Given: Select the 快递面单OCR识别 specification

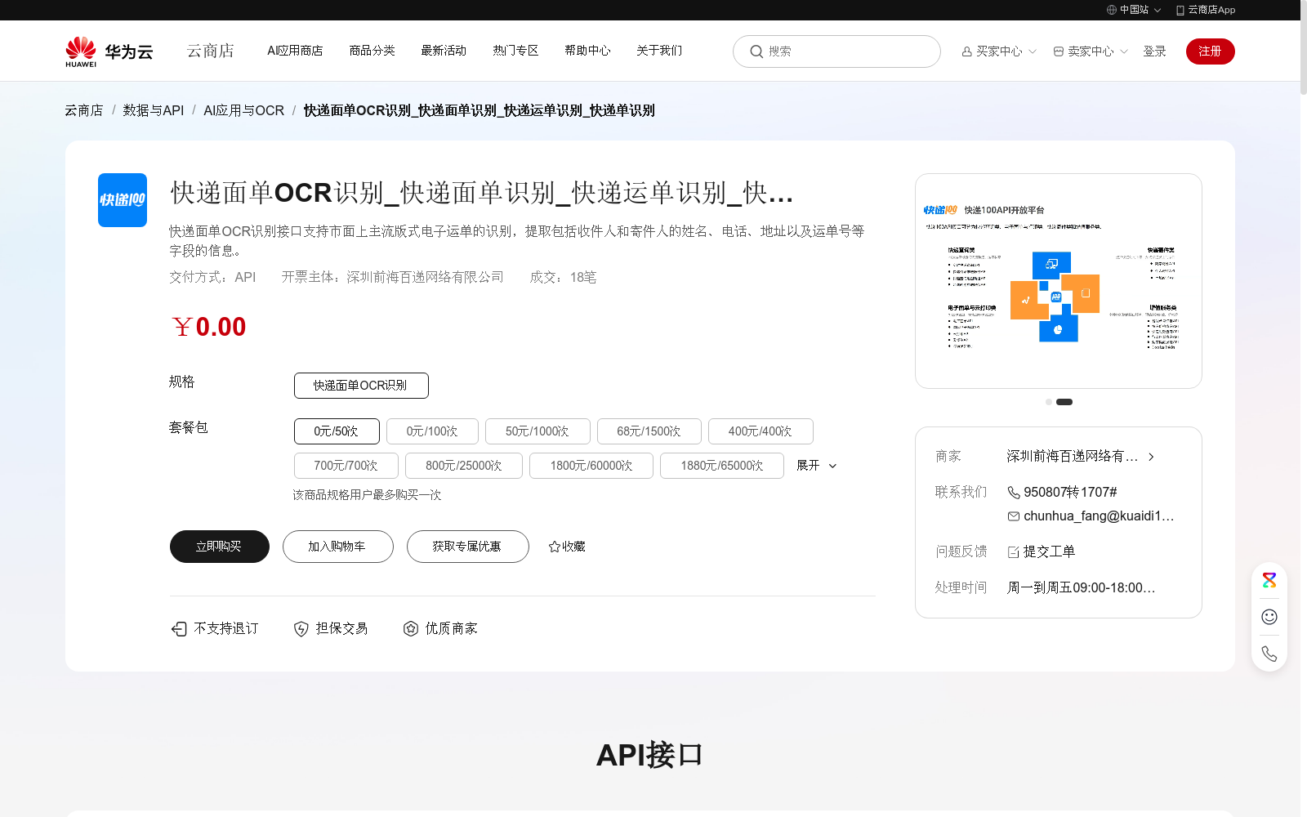Looking at the screenshot, I should (361, 386).
